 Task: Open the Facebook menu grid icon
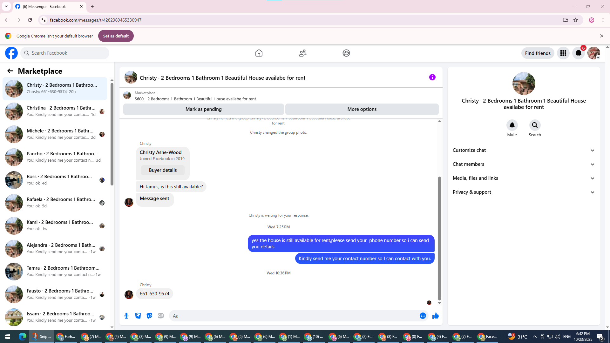tap(563, 53)
